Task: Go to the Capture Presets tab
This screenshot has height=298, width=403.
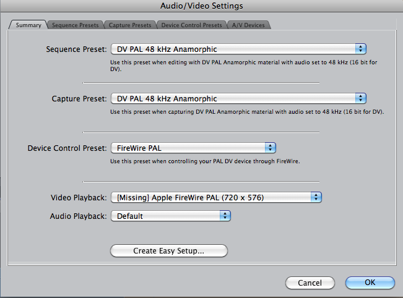Action: (x=129, y=25)
